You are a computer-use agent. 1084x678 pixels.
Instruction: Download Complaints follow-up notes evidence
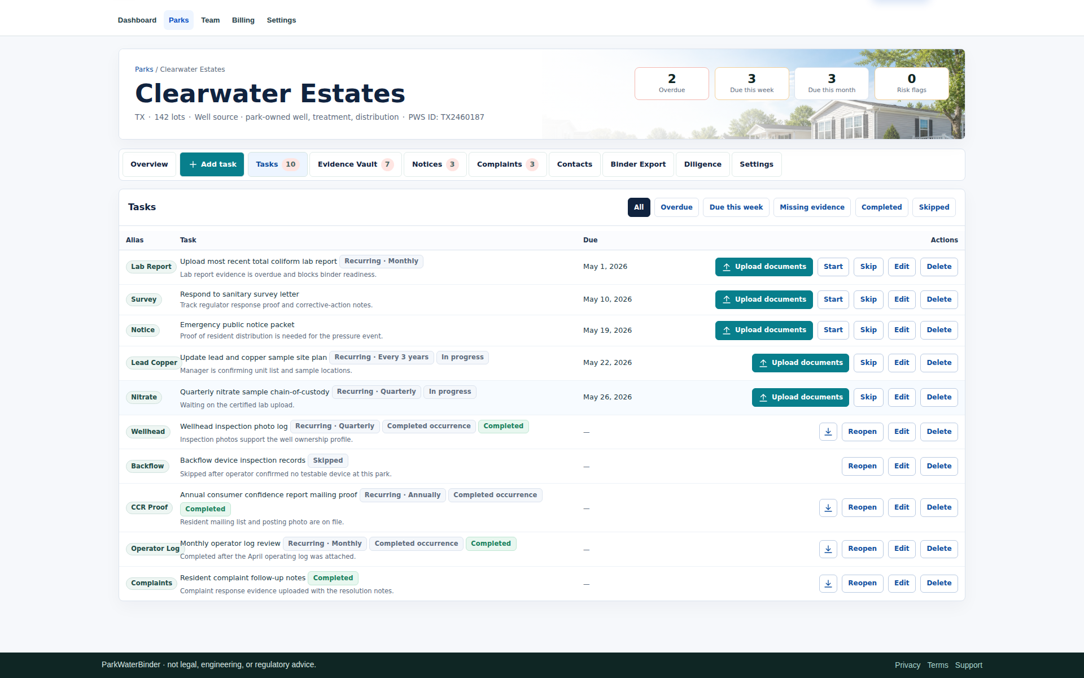coord(828,583)
